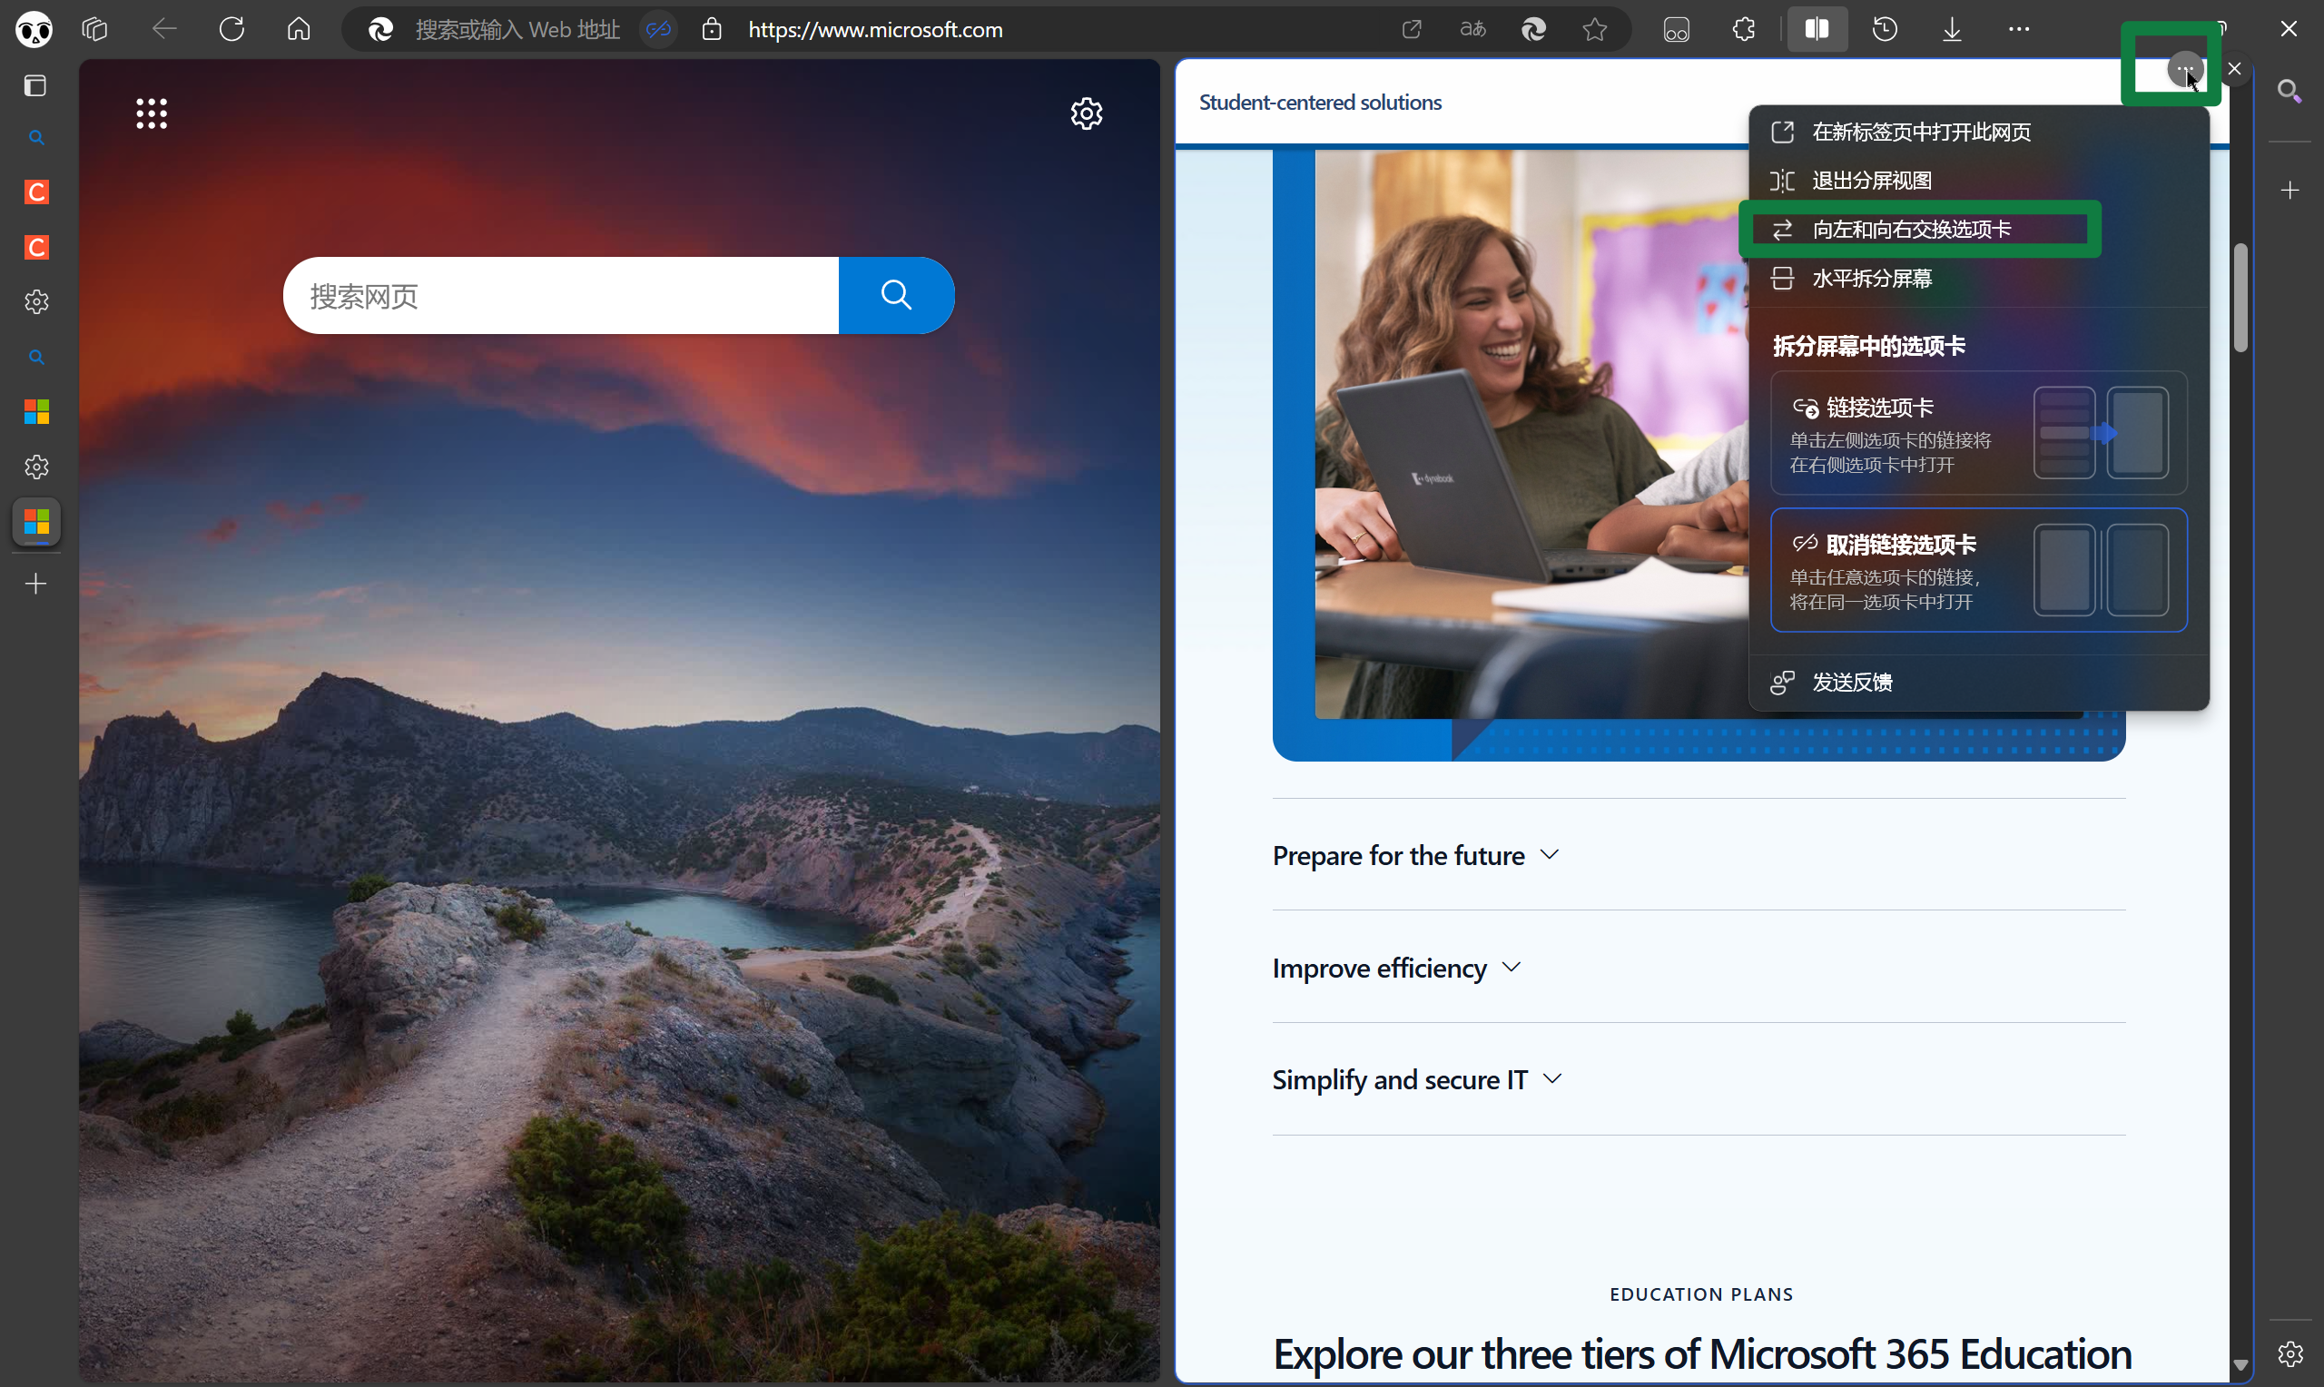Choose 退出分屏视图 menu item

[1872, 181]
